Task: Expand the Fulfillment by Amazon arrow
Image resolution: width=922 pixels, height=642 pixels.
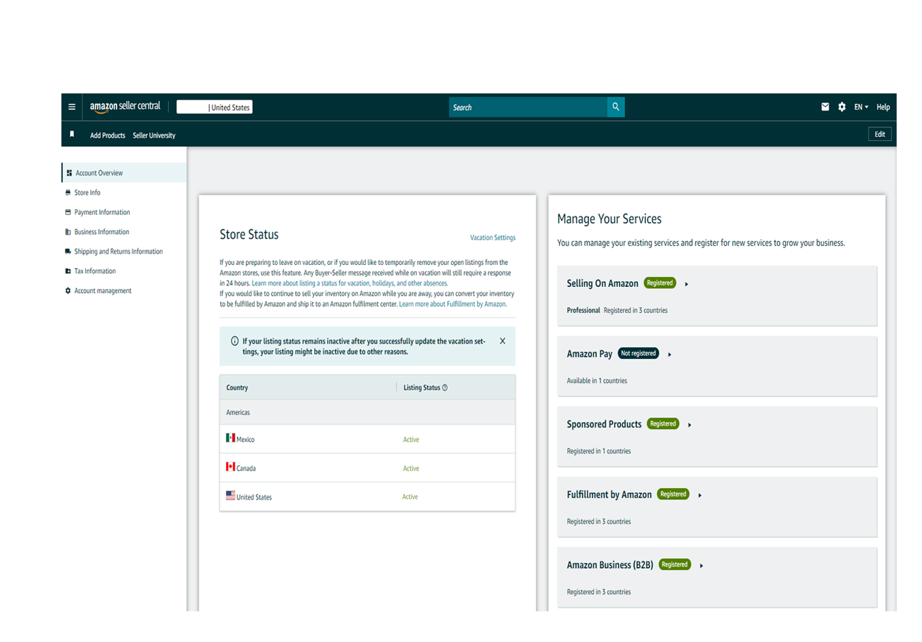Action: point(699,495)
